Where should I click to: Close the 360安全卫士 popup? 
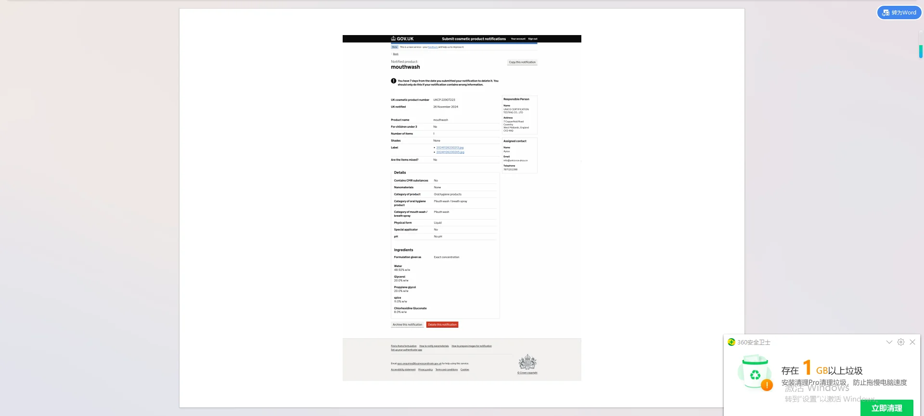912,342
